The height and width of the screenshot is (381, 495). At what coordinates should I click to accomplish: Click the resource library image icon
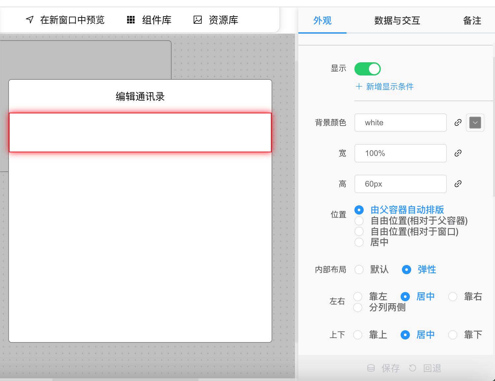197,20
